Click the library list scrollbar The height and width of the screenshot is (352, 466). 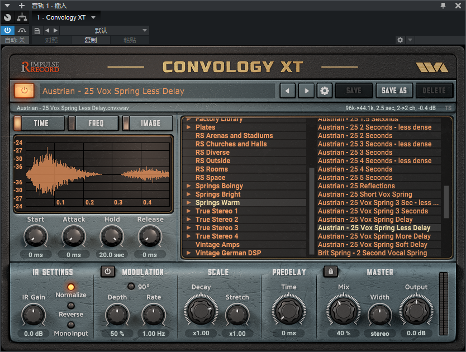pyautogui.click(x=311, y=211)
